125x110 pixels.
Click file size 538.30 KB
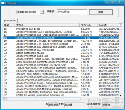(87, 68)
